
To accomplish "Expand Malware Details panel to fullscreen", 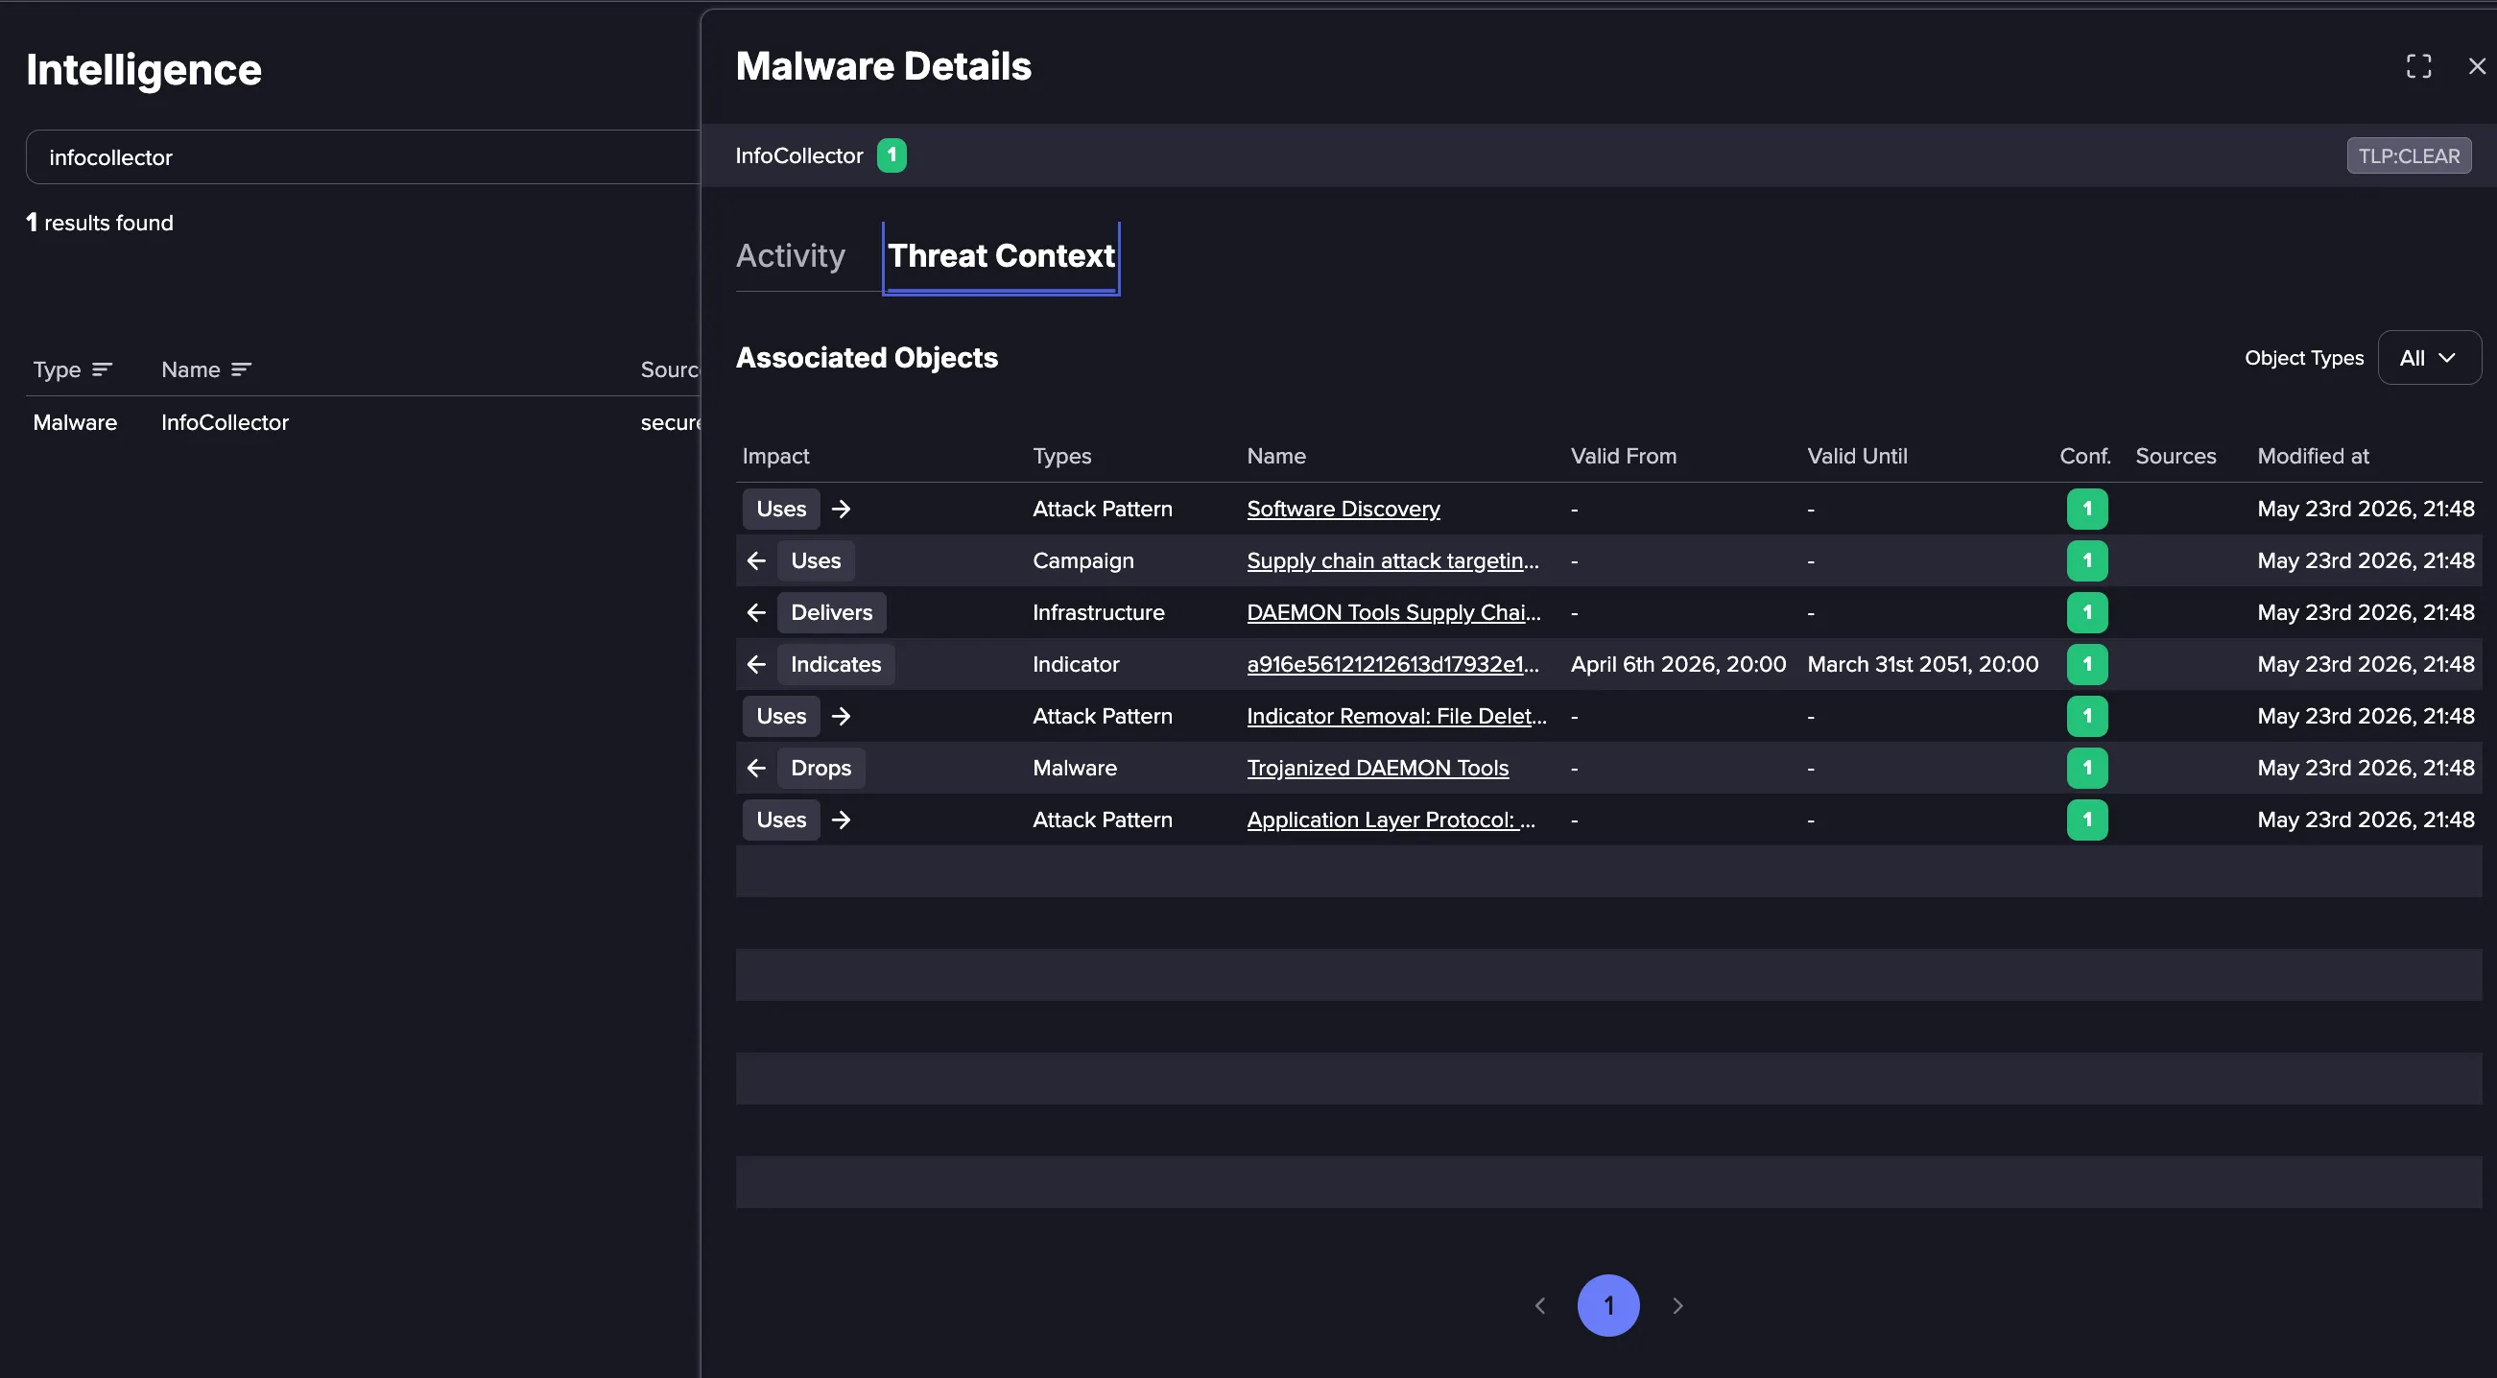I will pyautogui.click(x=2418, y=66).
